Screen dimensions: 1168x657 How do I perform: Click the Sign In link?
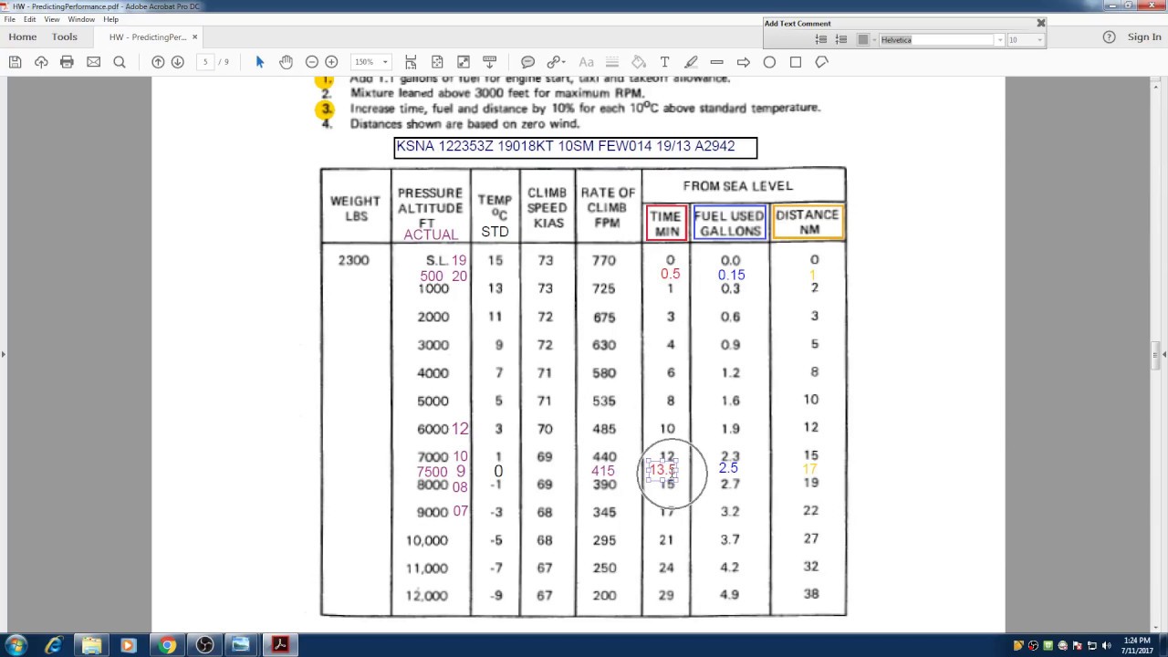click(1144, 37)
